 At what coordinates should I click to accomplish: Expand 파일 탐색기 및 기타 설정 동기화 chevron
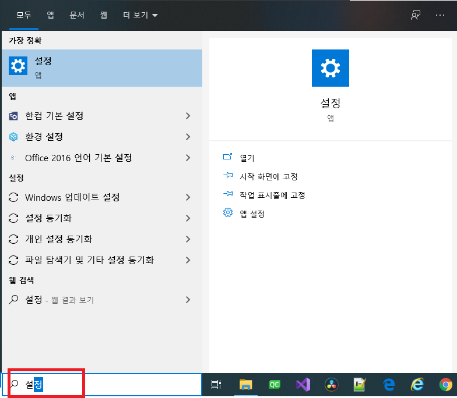coord(188,260)
